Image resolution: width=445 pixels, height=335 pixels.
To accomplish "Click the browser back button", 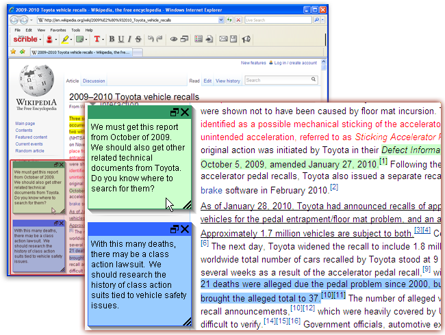I will point(14,20).
